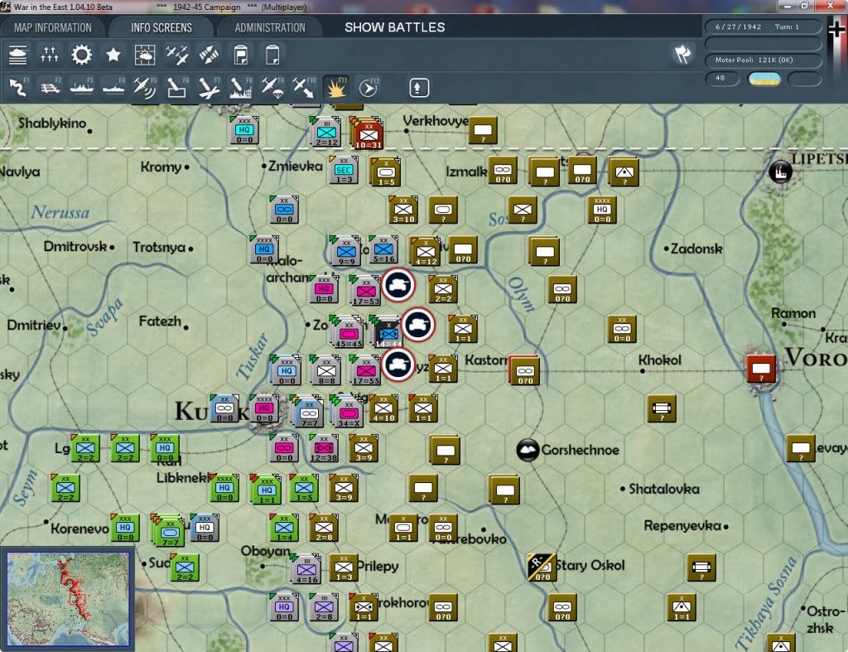848x652 pixels.
Task: Click the German cross flag emblem
Action: pos(837,29)
